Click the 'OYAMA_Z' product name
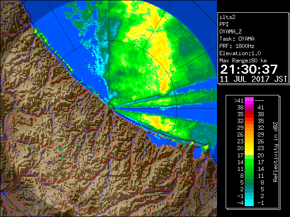The height and width of the screenshot is (217, 290). click(231, 32)
